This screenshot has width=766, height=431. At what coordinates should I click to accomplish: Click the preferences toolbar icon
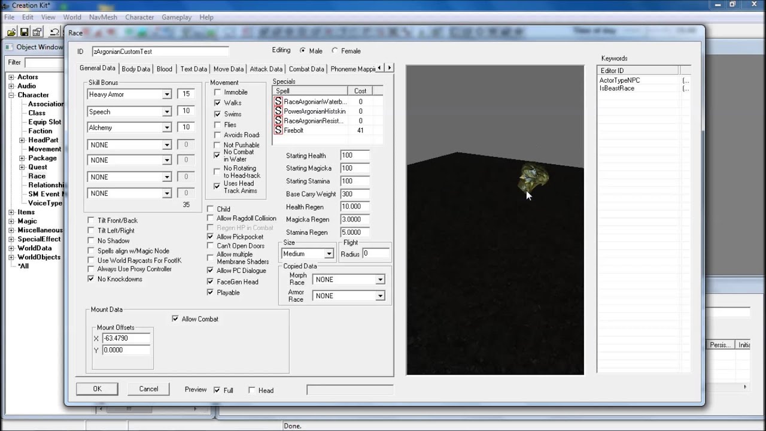click(x=37, y=32)
